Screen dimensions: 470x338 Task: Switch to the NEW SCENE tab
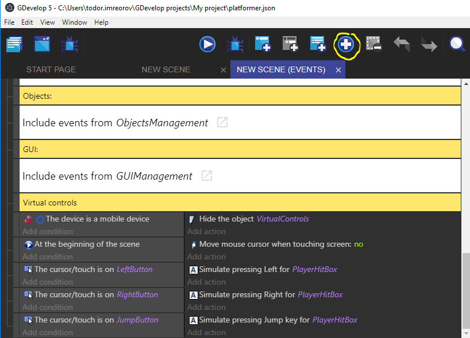[x=165, y=69]
